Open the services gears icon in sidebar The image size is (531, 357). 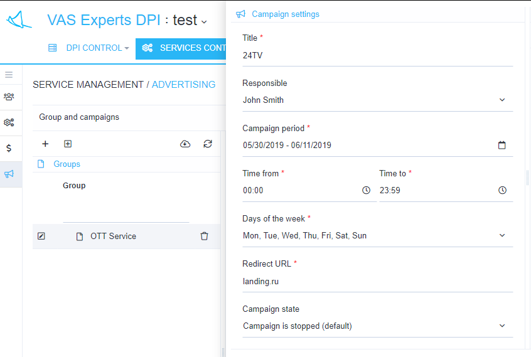9,122
